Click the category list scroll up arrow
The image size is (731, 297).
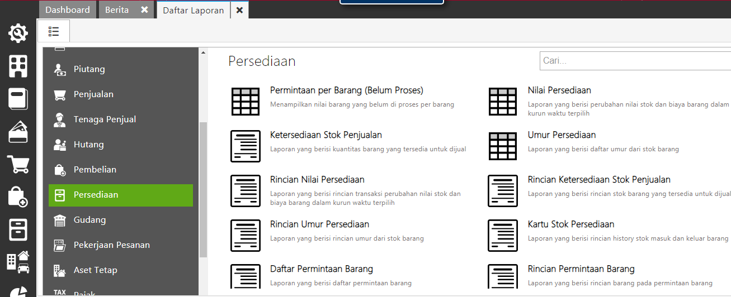[203, 52]
